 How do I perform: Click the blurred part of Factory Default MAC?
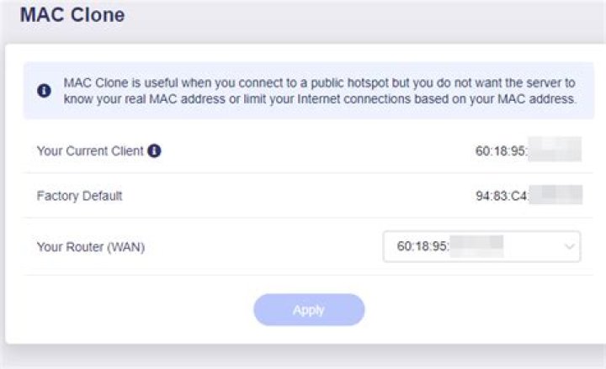(556, 194)
